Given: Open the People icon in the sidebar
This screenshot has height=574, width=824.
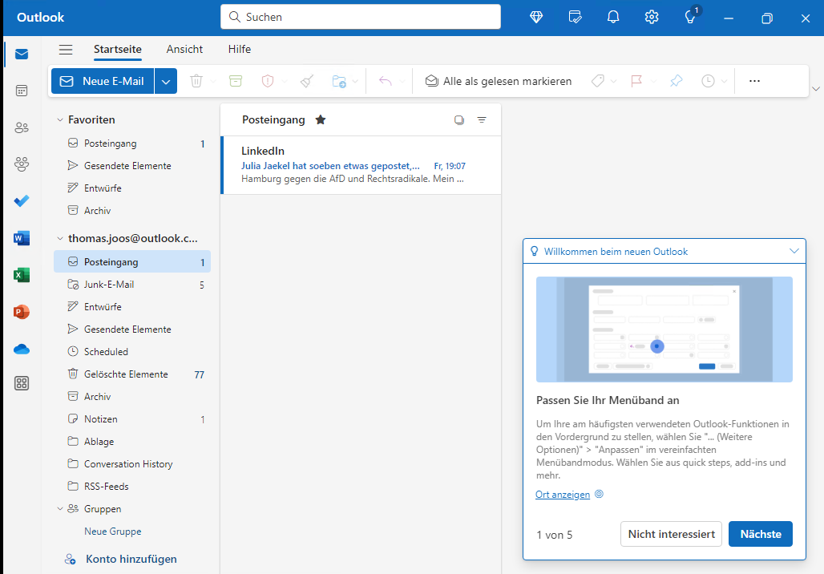Looking at the screenshot, I should [x=21, y=127].
